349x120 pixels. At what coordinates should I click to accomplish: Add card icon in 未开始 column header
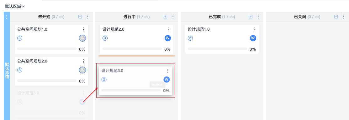(80, 17)
